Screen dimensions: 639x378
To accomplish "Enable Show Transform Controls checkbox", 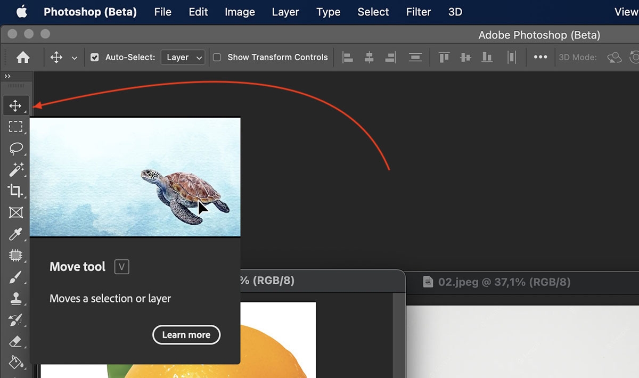I will (x=217, y=57).
